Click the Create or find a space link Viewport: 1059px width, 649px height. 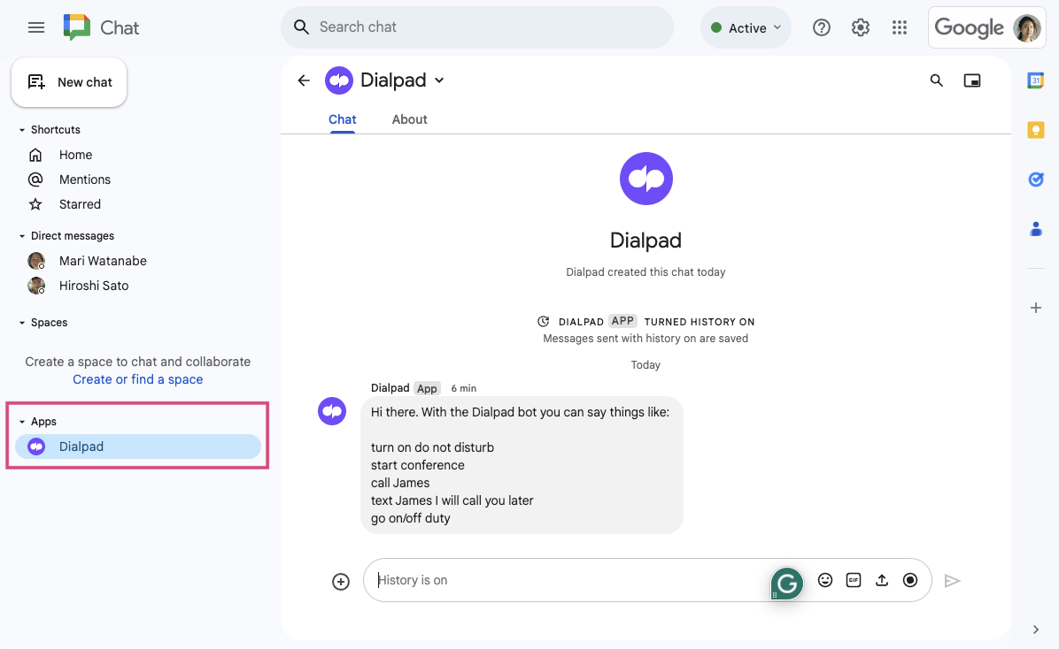138,379
